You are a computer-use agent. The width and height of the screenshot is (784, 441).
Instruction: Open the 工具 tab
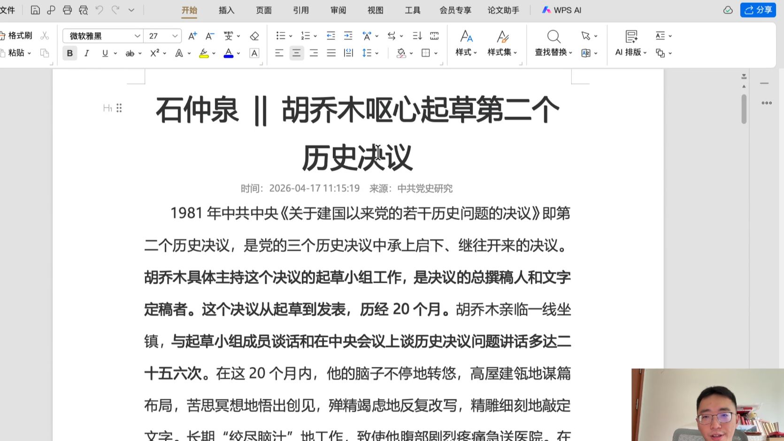(413, 10)
